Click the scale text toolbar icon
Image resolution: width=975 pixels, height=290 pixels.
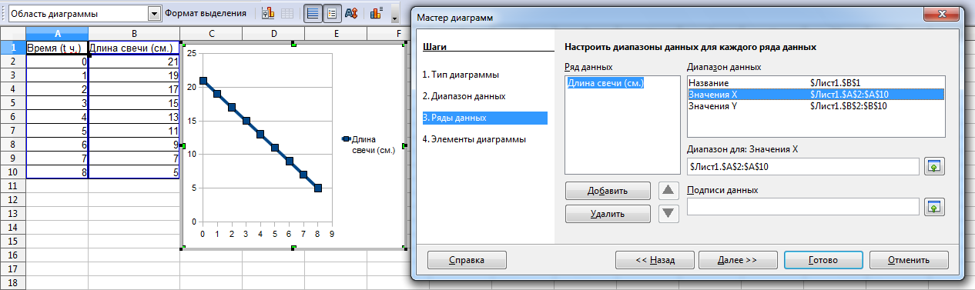click(351, 14)
